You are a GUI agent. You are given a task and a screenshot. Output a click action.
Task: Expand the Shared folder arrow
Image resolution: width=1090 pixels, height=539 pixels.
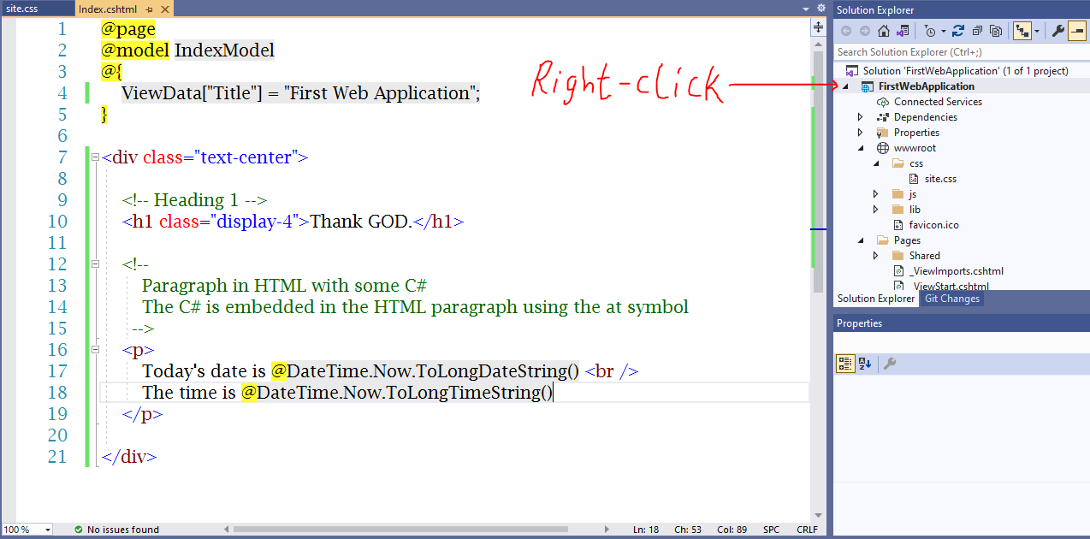coord(876,256)
